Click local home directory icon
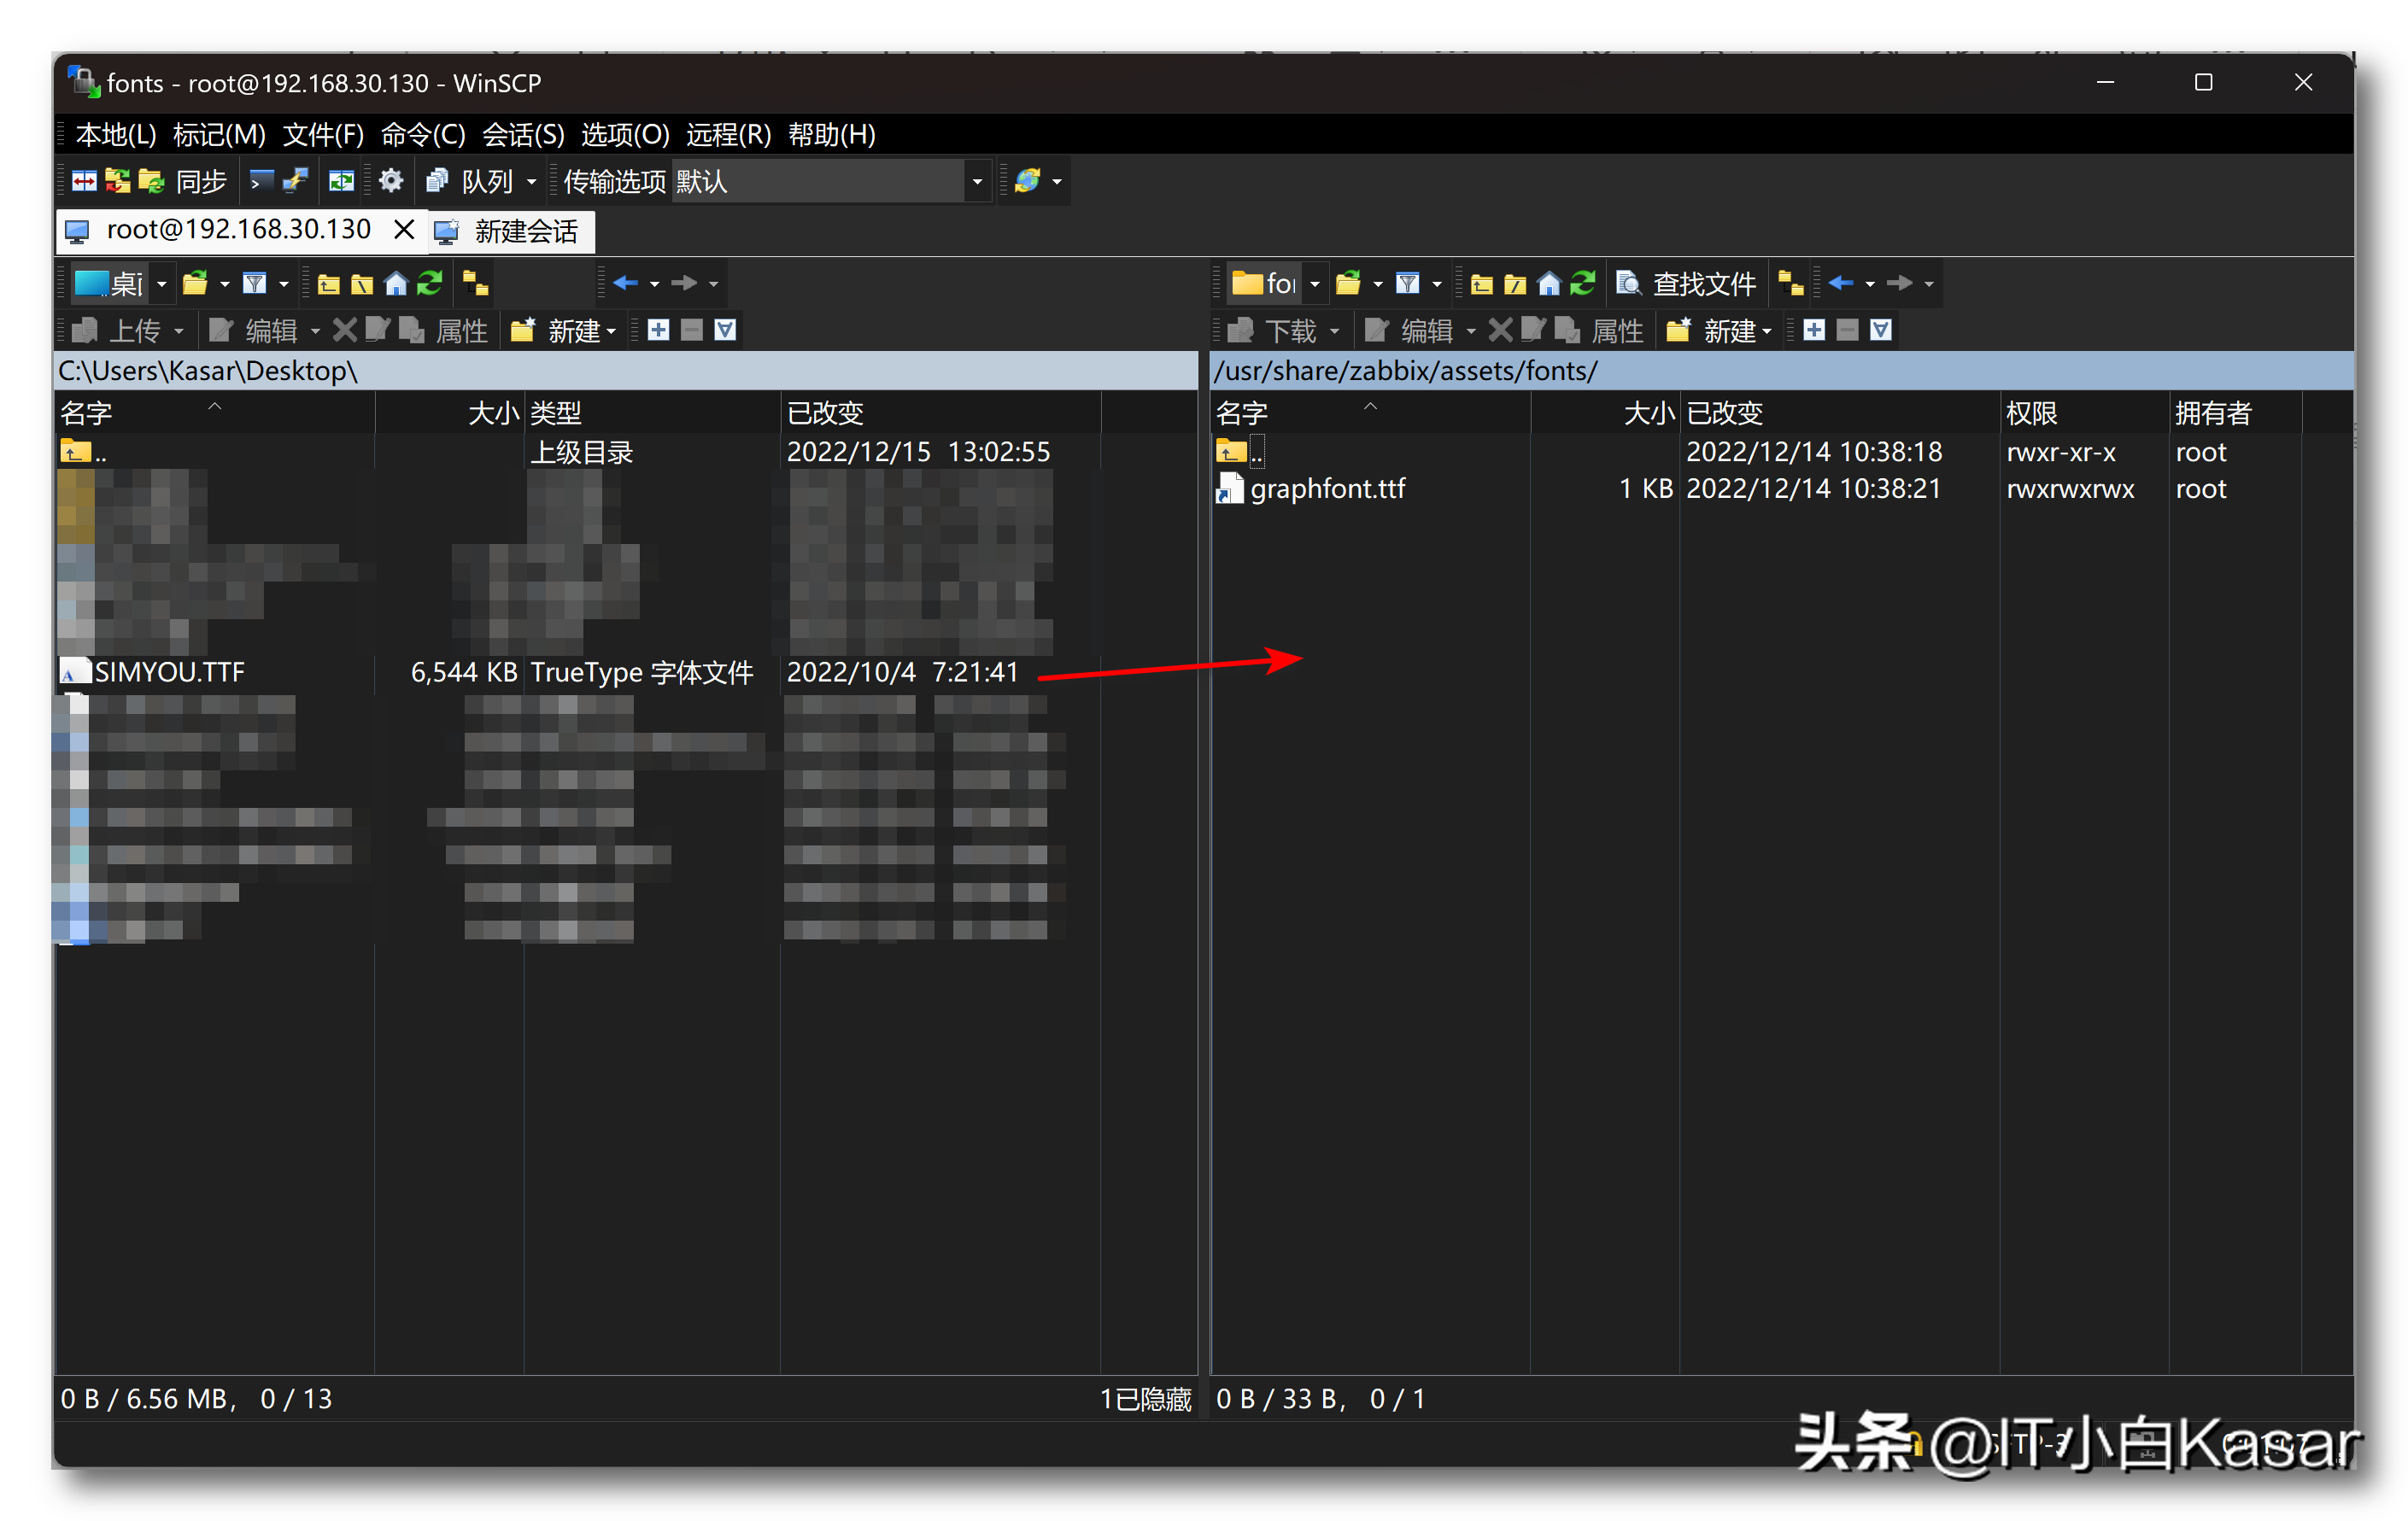Viewport: 2408px width, 1521px height. (396, 284)
